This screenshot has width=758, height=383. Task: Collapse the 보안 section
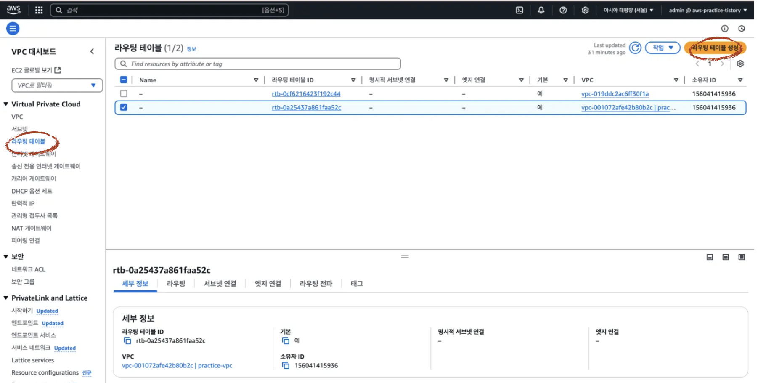(6, 256)
